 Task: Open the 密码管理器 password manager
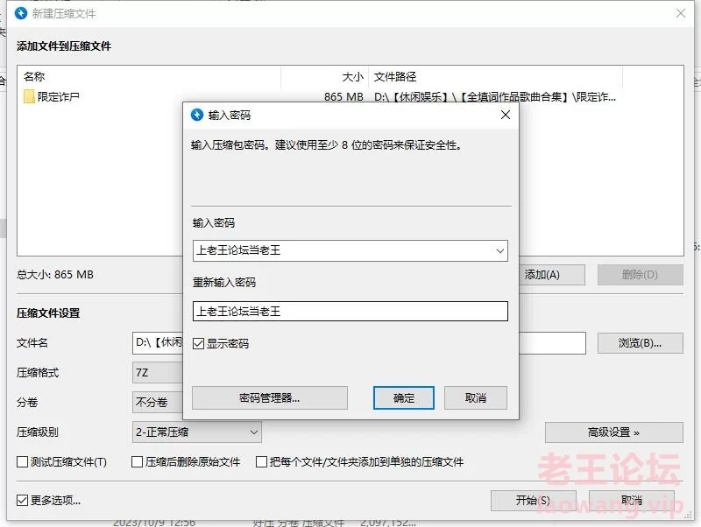[x=269, y=397]
